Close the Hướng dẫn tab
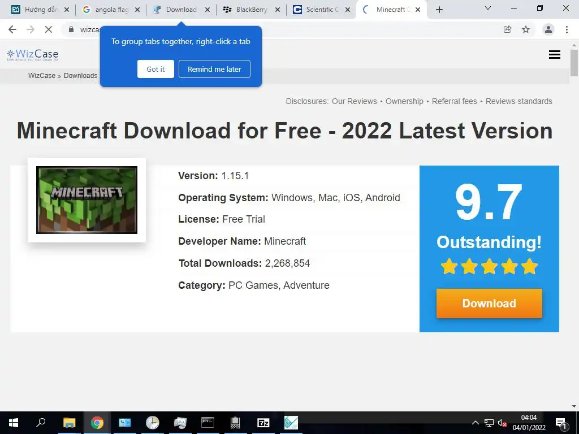Image resolution: width=579 pixels, height=434 pixels. click(x=67, y=10)
